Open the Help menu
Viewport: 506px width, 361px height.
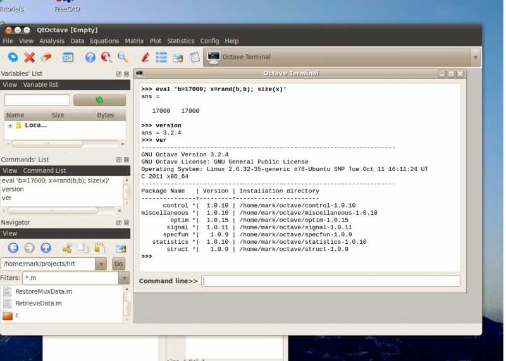[x=231, y=41]
